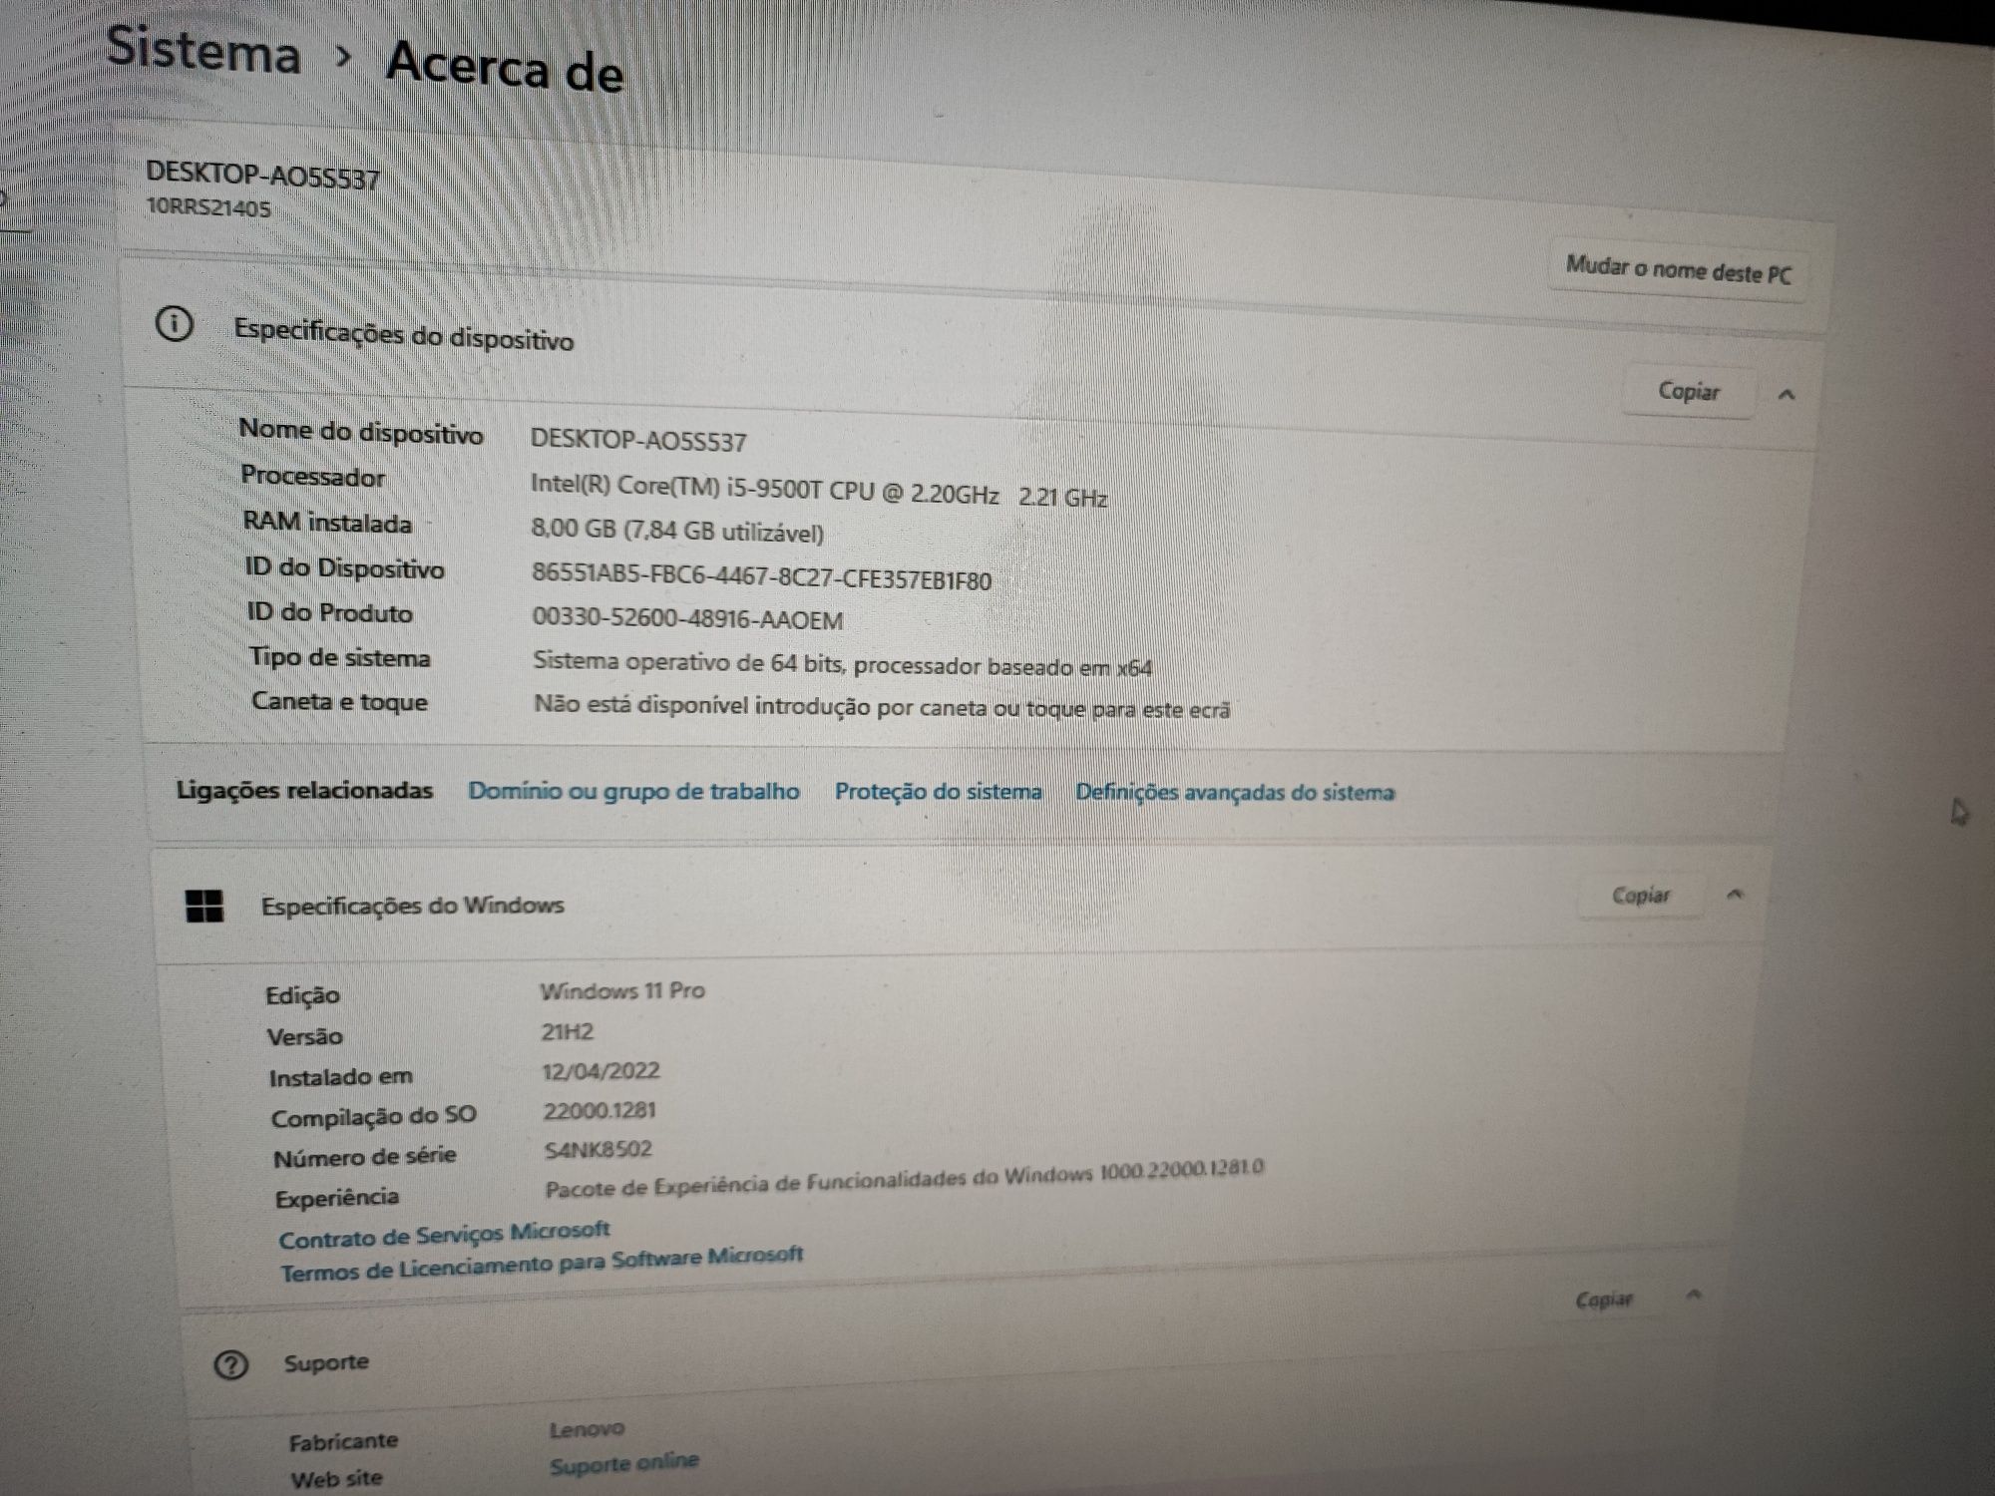The width and height of the screenshot is (1995, 1496).
Task: Collapse the Especificações do Windows section
Action: [1736, 895]
